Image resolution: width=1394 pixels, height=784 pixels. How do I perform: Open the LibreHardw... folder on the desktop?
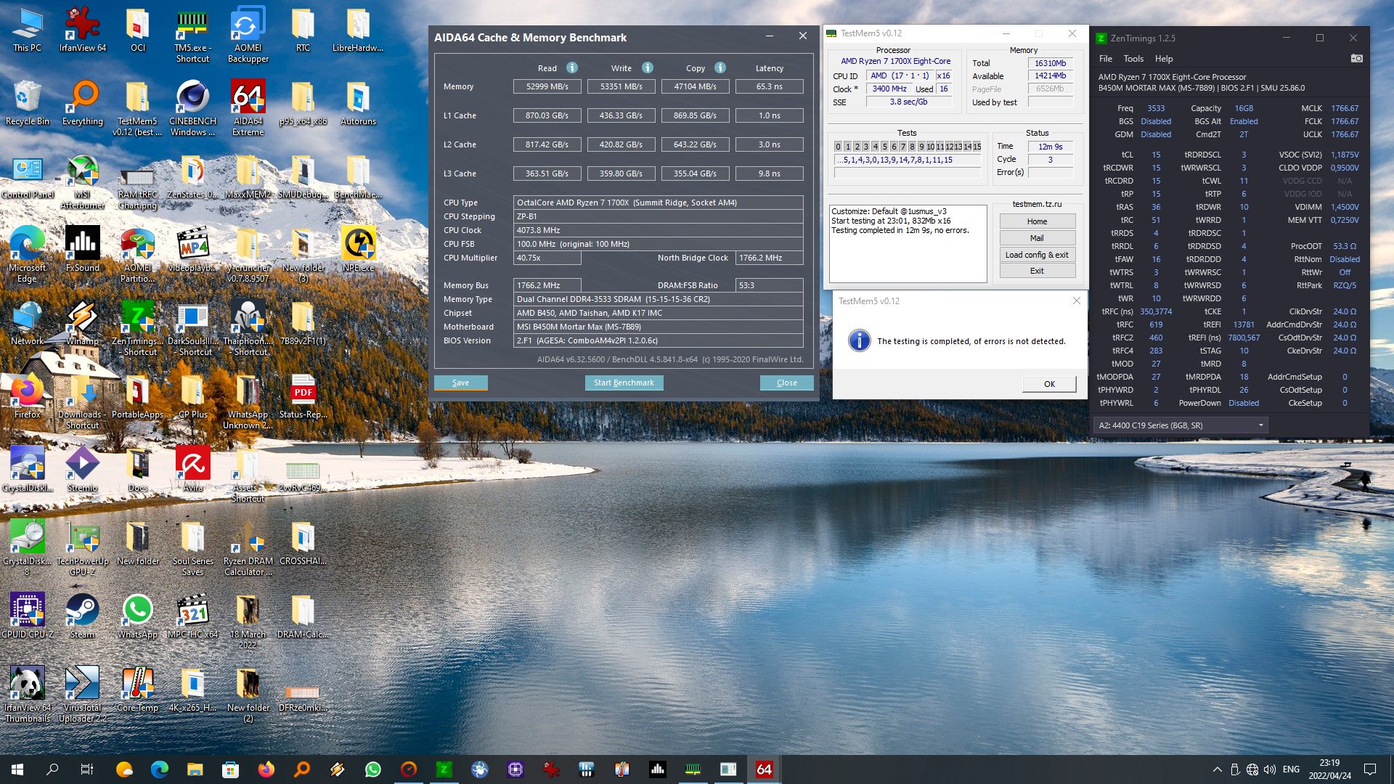coord(359,30)
